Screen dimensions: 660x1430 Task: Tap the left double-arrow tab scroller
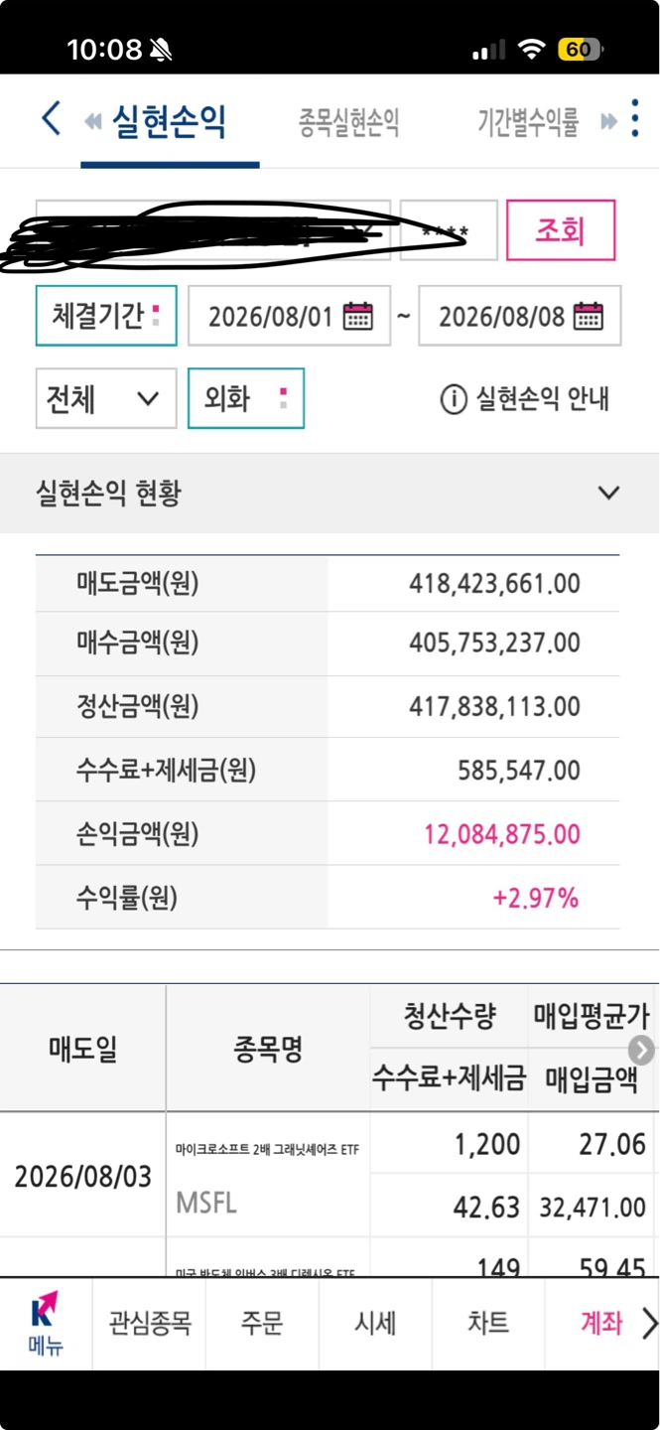coord(93,122)
